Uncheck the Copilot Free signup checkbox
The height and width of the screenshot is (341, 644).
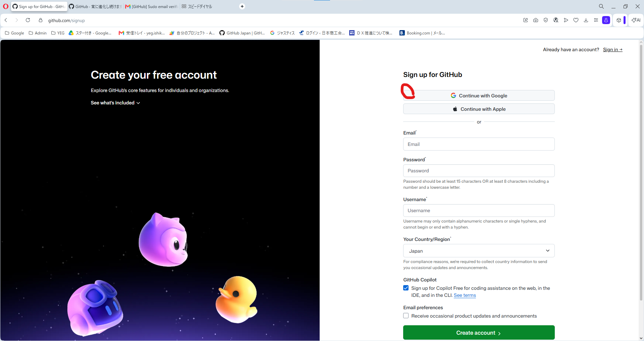[406, 288]
